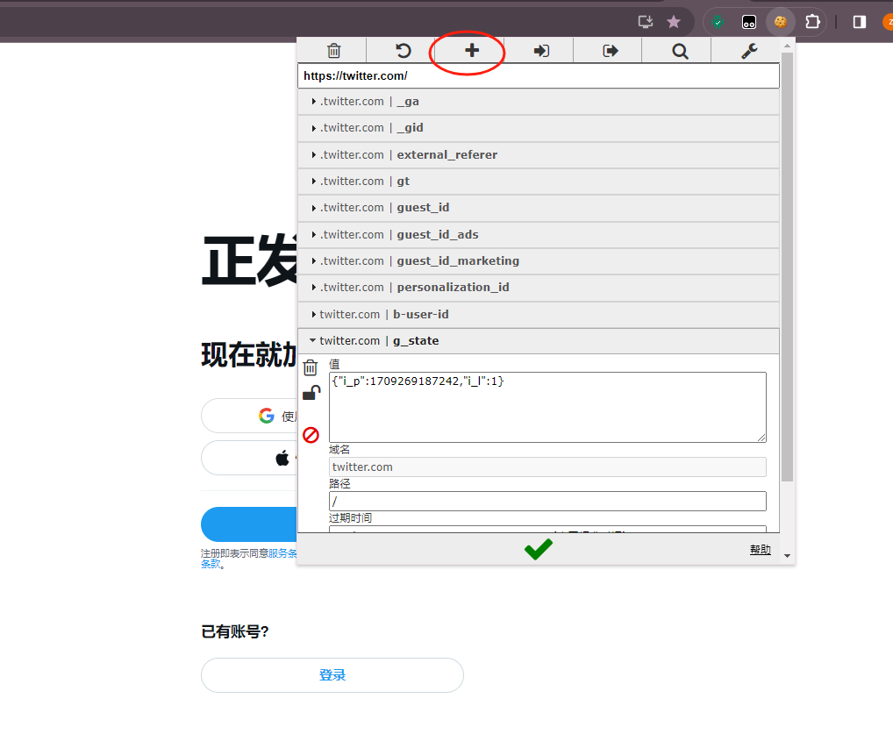The height and width of the screenshot is (734, 893).
Task: Toggle the protect cookie padlock icon
Action: 311,394
